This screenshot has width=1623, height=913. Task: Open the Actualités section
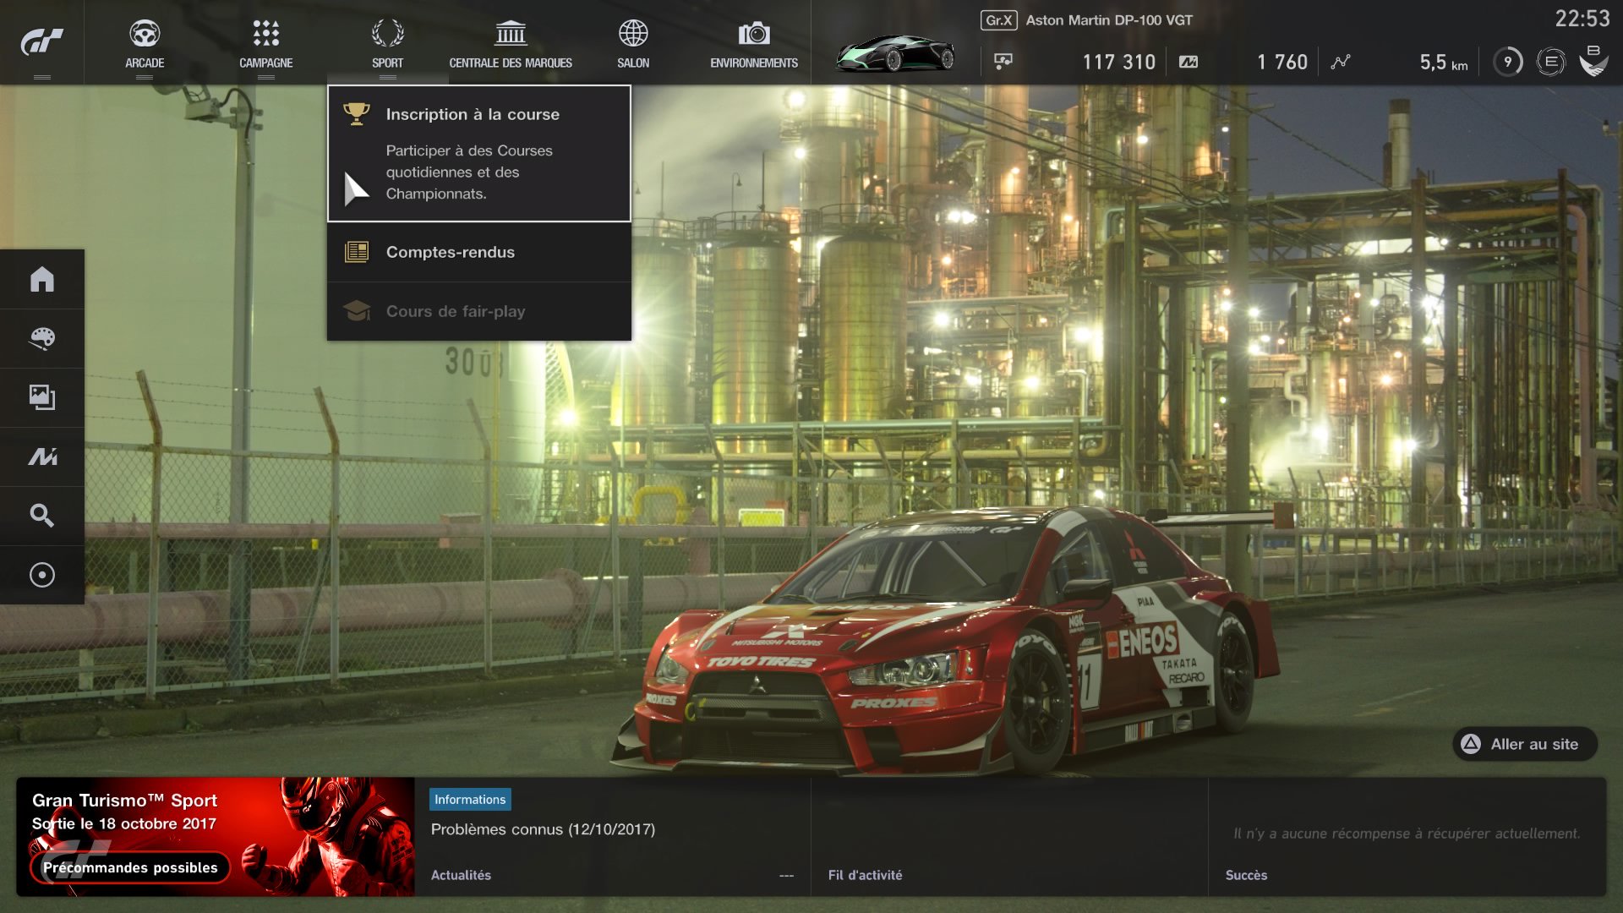(461, 875)
